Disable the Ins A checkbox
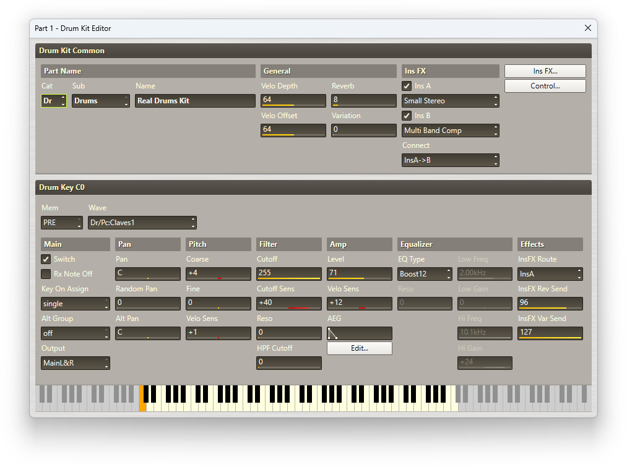627x467 pixels. 407,86
